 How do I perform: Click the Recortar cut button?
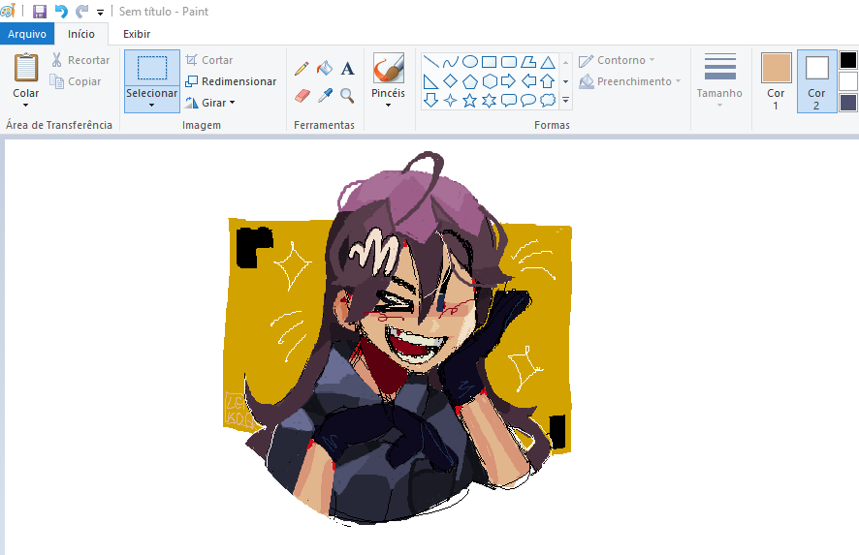point(80,60)
